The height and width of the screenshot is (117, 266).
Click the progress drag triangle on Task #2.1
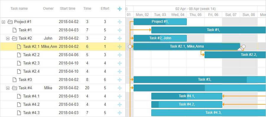click(x=240, y=49)
